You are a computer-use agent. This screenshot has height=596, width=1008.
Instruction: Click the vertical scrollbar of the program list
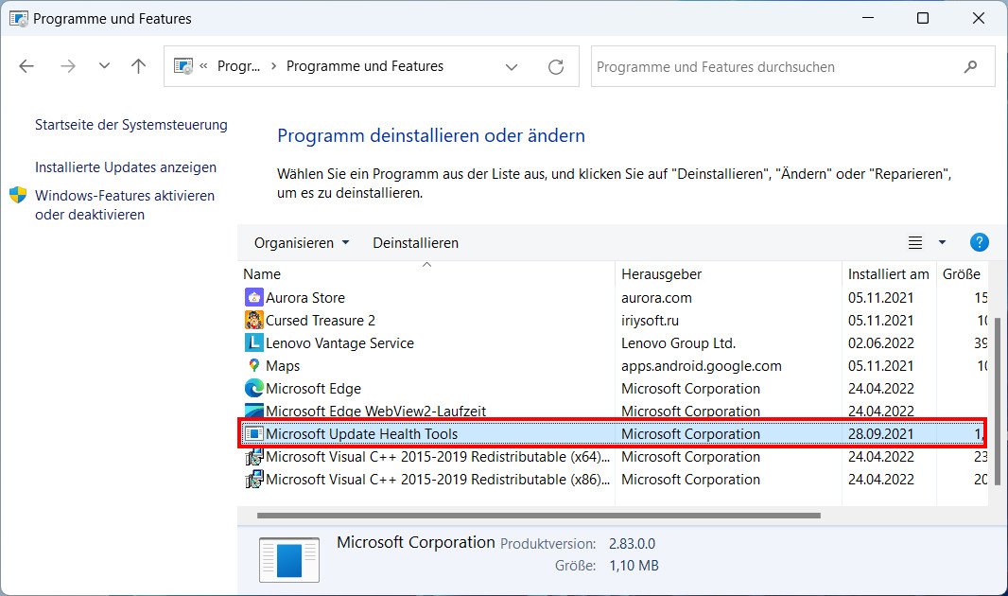(997, 402)
